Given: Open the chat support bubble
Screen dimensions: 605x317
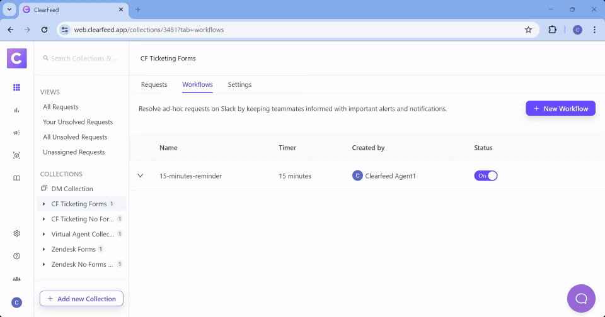Looking at the screenshot, I should click(581, 298).
